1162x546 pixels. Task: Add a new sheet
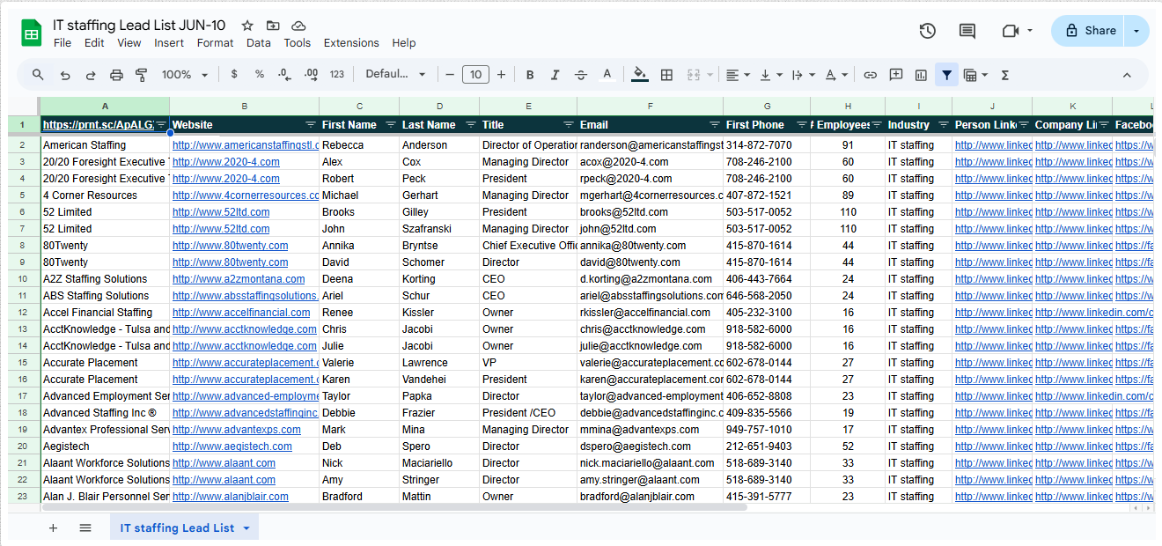[53, 528]
